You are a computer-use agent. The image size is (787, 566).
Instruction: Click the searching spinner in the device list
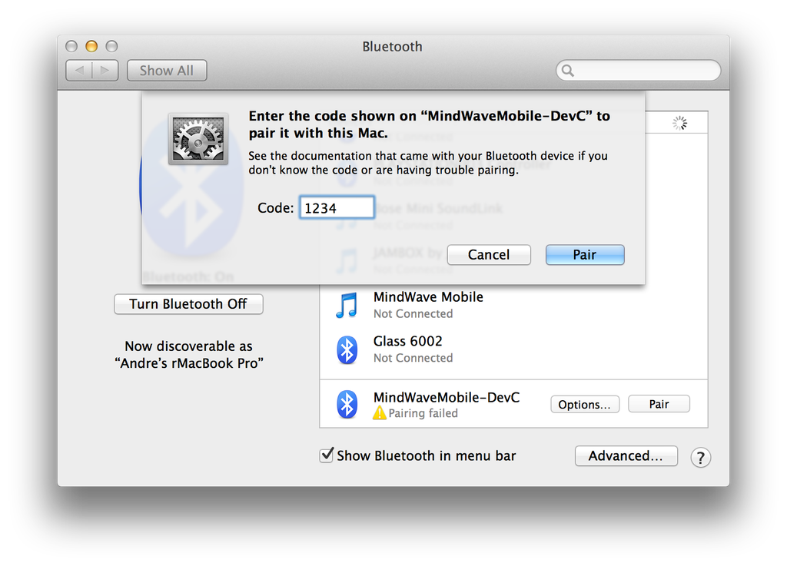click(679, 123)
